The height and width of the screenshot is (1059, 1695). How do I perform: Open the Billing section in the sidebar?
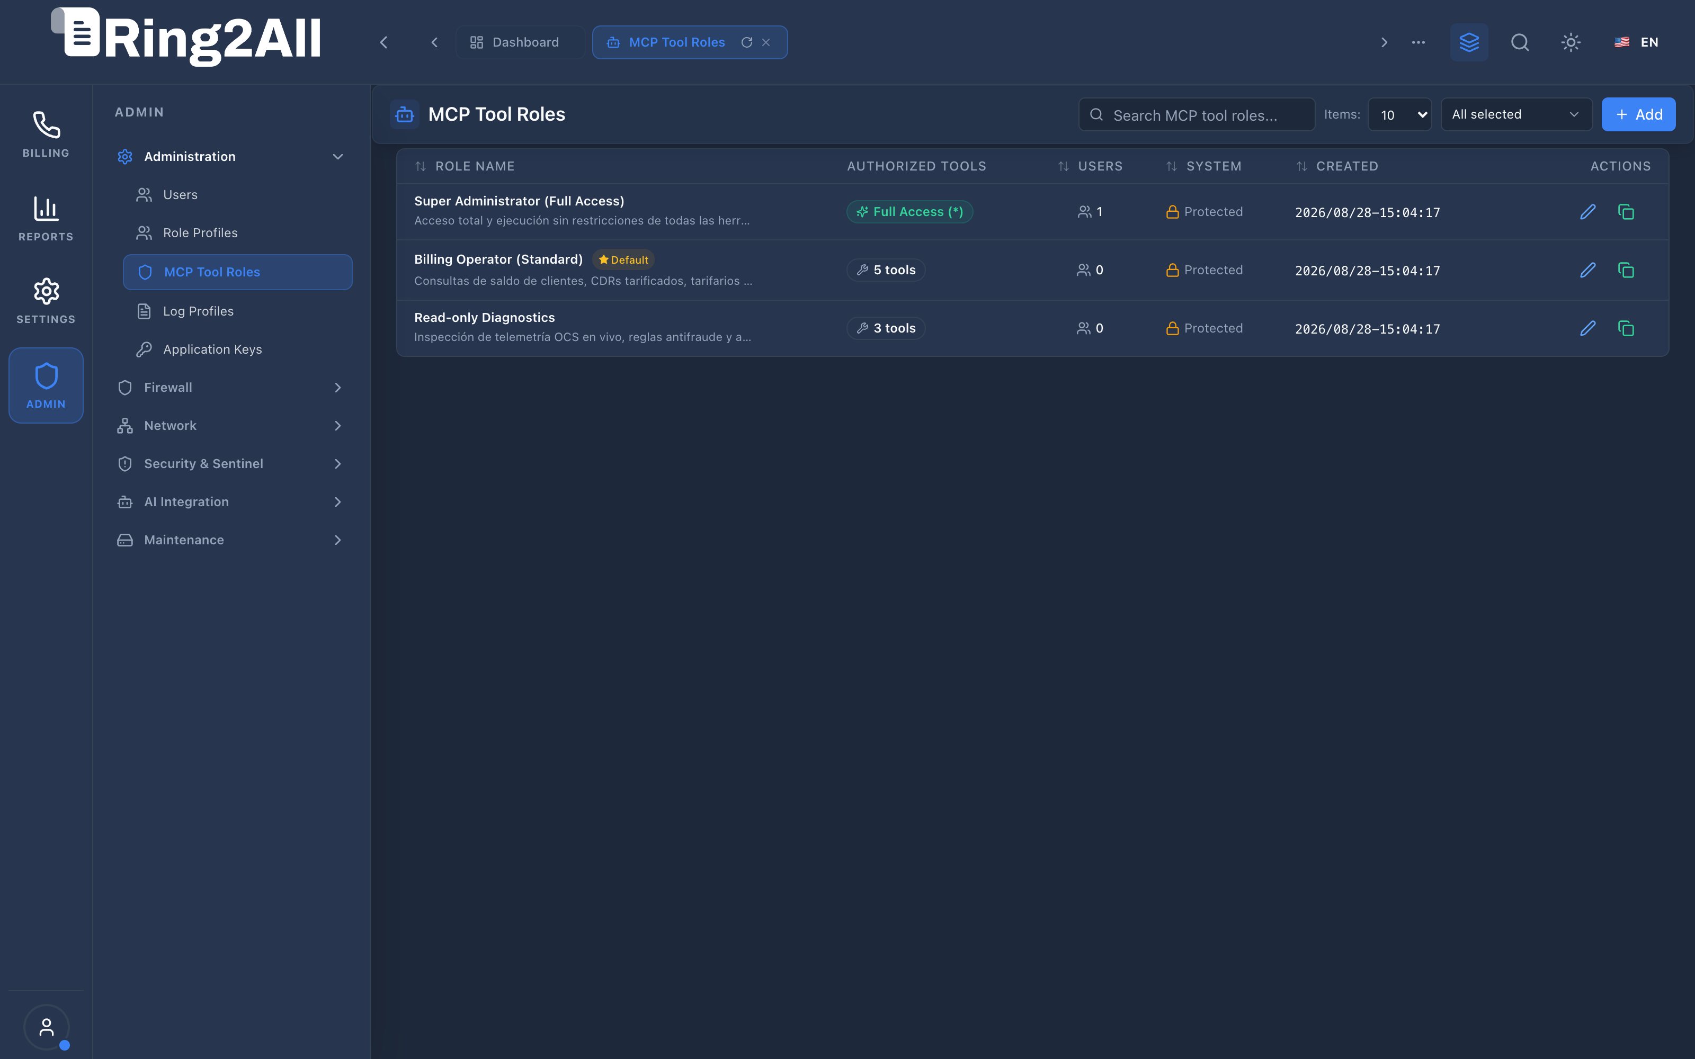(x=46, y=134)
